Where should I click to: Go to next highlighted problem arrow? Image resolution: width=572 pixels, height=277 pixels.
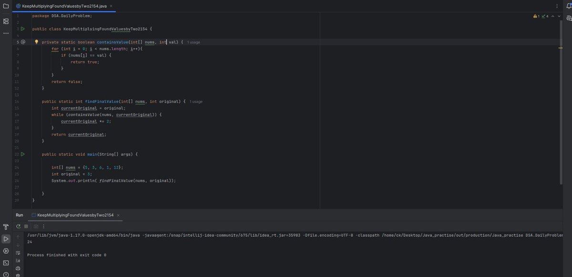[x=559, y=16]
